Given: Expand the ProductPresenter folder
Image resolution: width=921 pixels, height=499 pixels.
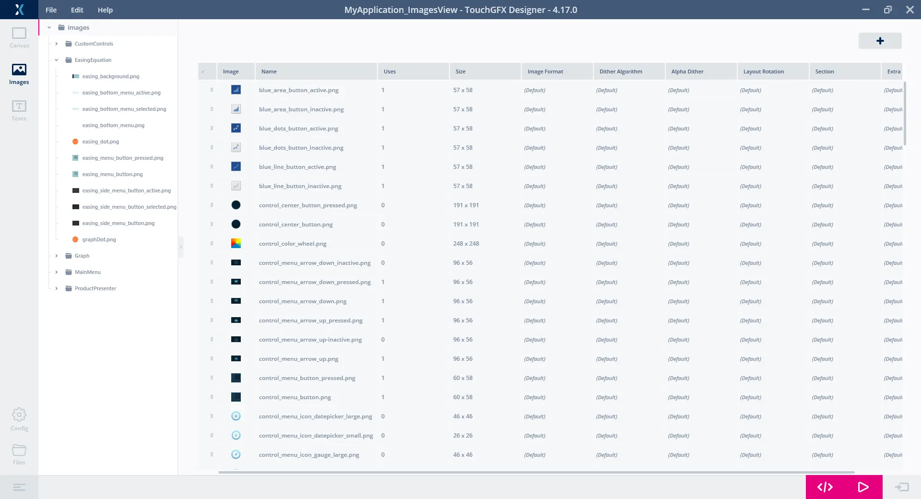Looking at the screenshot, I should [57, 288].
